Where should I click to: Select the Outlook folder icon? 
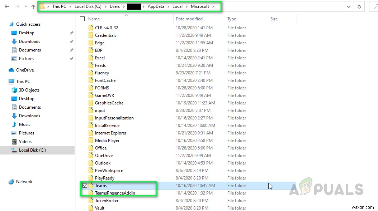91,163
